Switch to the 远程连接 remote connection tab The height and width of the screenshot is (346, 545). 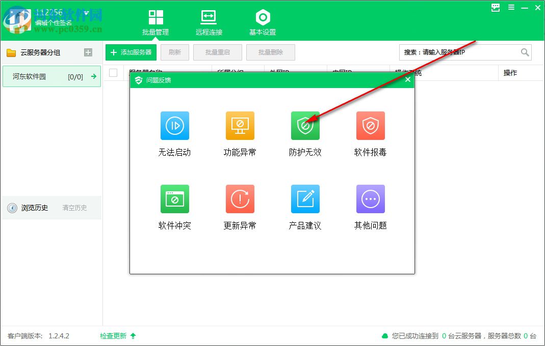coord(208,20)
